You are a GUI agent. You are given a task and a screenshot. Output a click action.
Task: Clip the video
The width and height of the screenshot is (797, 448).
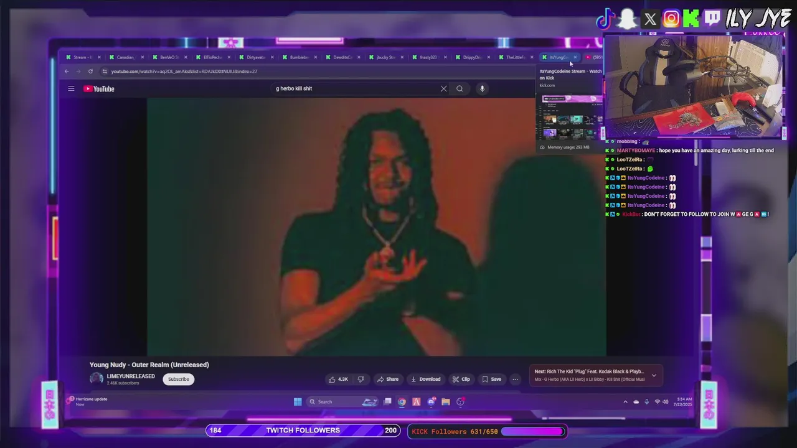point(461,379)
